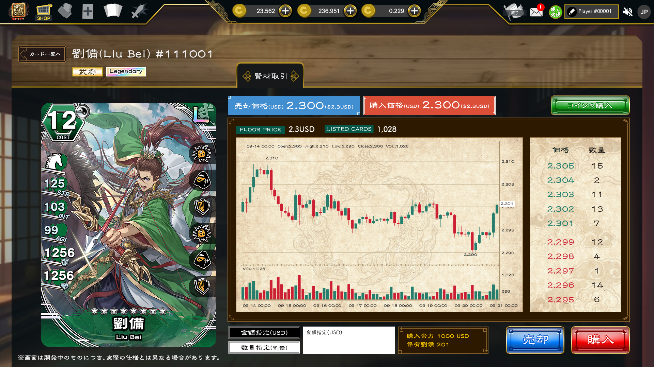654x367 pixels.
Task: Toggle the muted sound speaker icon
Action: point(627,12)
